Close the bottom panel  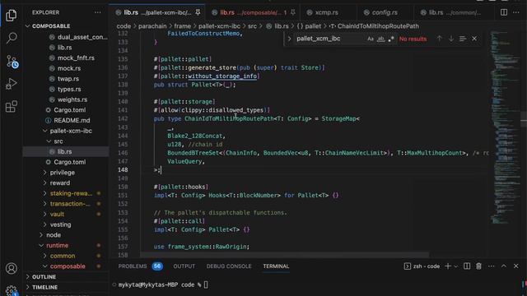tap(516, 266)
